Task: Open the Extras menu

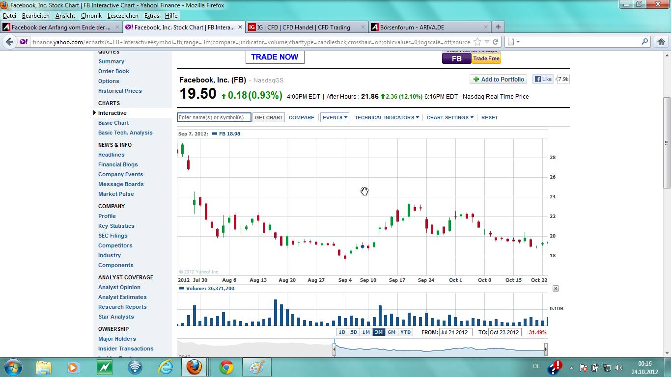Action: 152,16
